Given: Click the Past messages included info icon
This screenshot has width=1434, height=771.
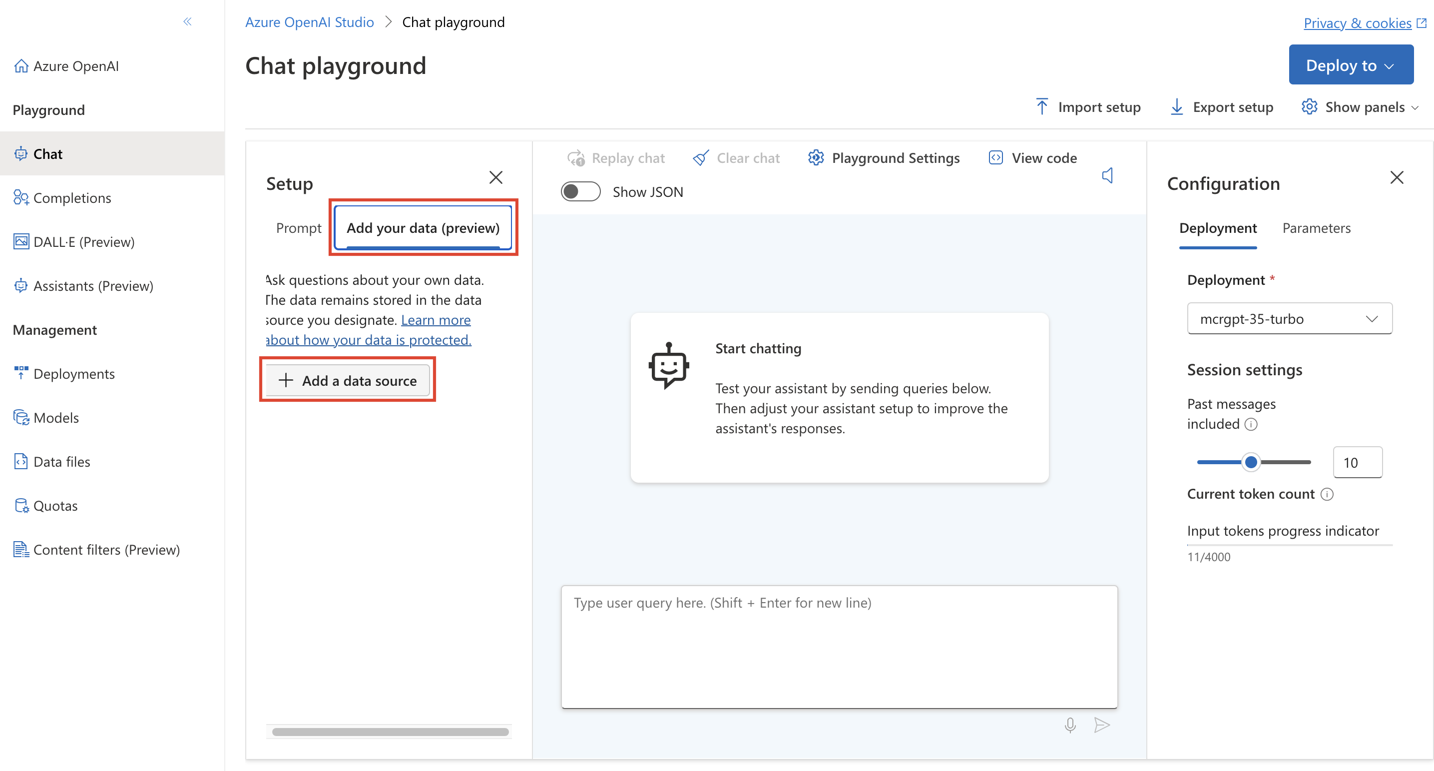Looking at the screenshot, I should point(1250,425).
